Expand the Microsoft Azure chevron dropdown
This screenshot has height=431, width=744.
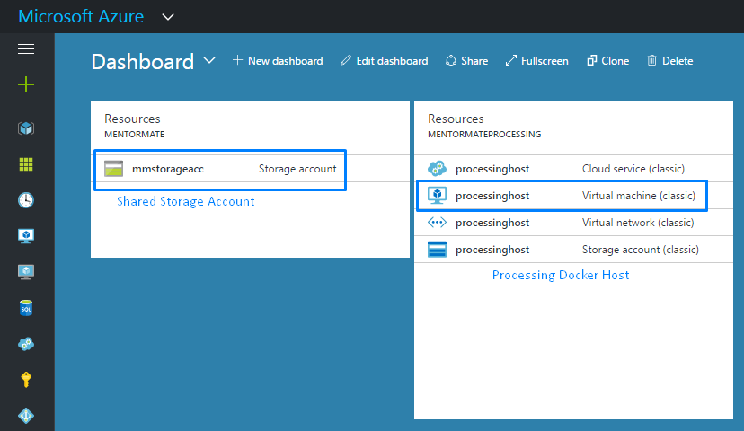pyautogui.click(x=168, y=17)
